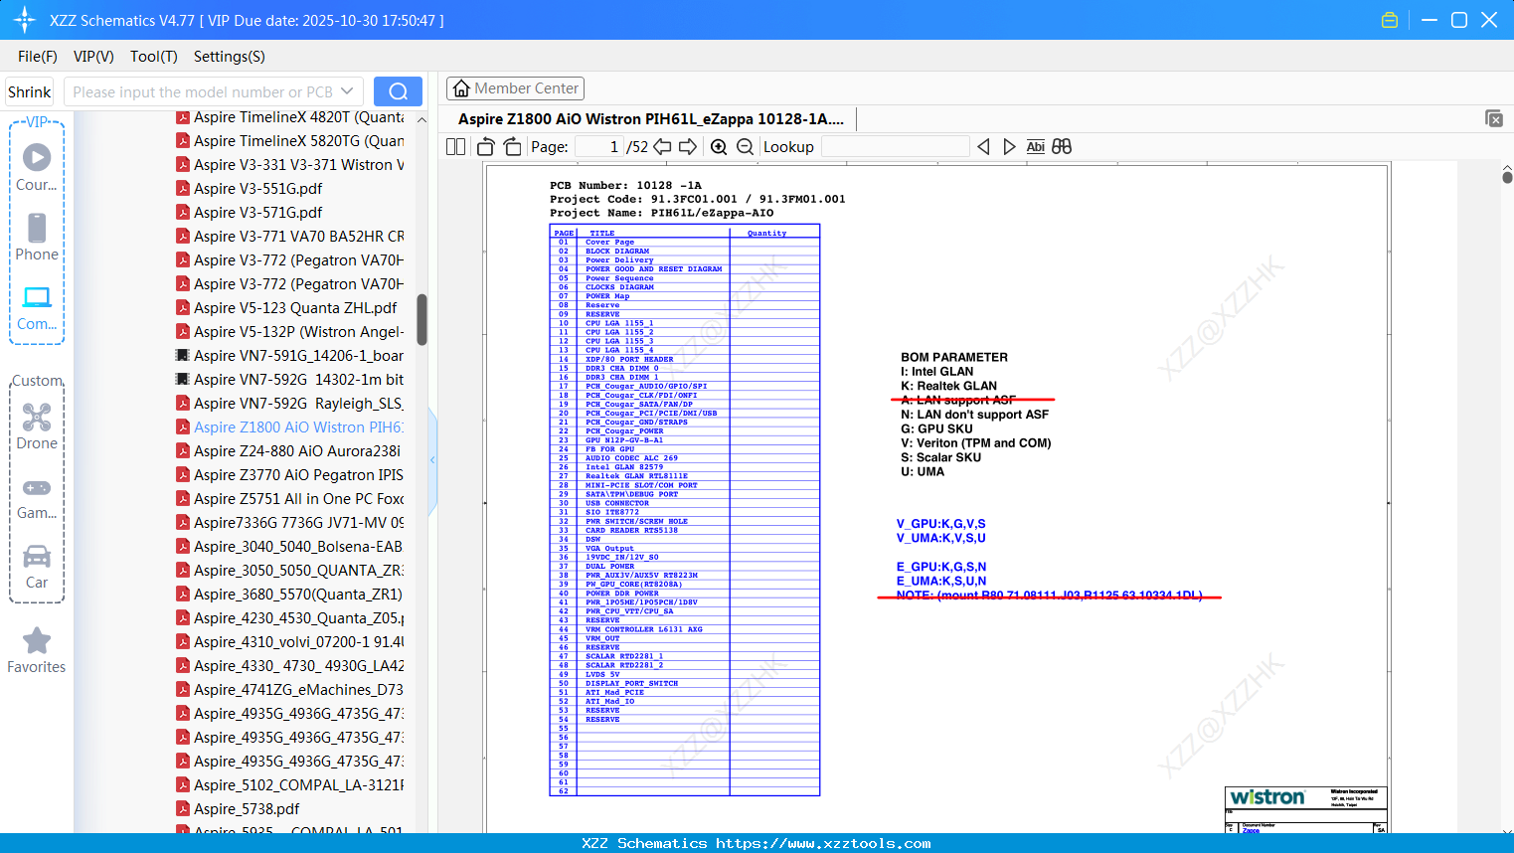Rotate the page clockwise

point(512,147)
